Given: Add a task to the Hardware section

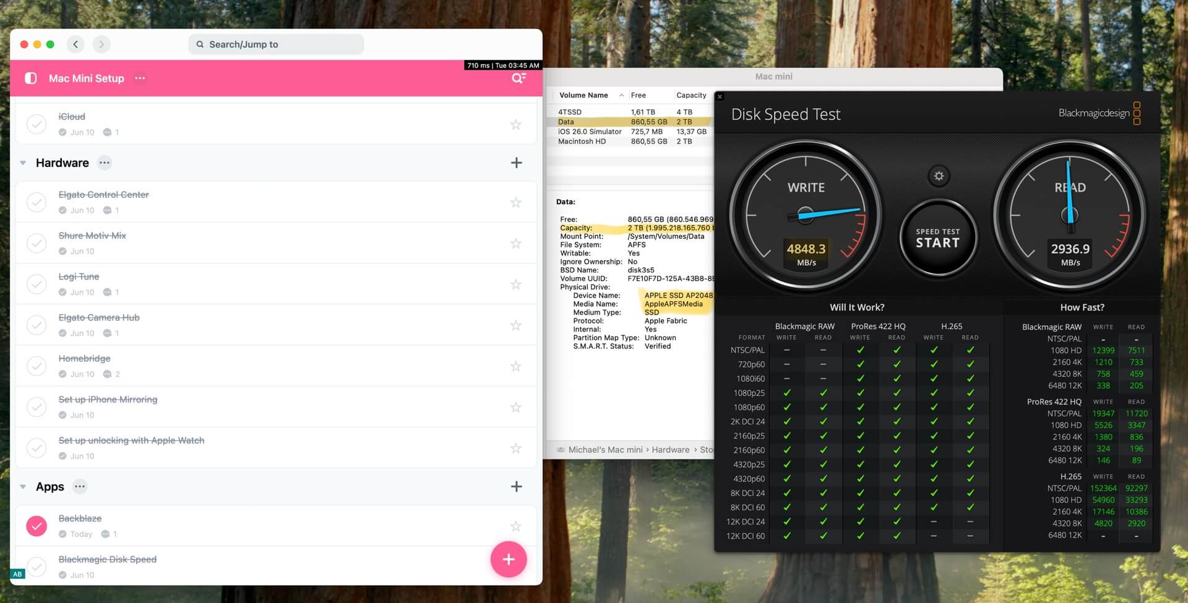Looking at the screenshot, I should pos(517,163).
